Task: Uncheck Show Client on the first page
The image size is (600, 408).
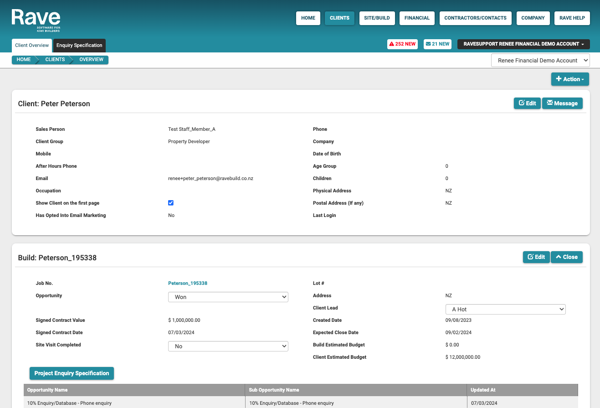Action: tap(171, 202)
